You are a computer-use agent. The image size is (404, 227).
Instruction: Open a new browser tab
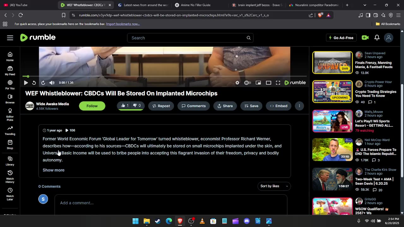pyautogui.click(x=347, y=5)
